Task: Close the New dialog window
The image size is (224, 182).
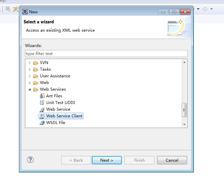Action: 185,12
